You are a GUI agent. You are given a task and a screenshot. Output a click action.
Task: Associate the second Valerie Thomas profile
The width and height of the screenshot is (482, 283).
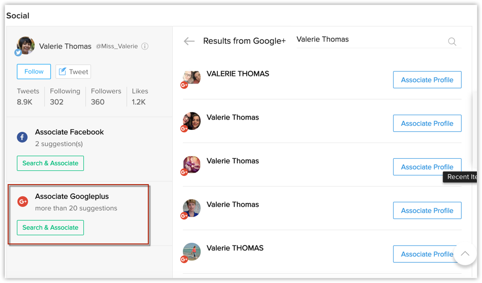click(x=427, y=123)
